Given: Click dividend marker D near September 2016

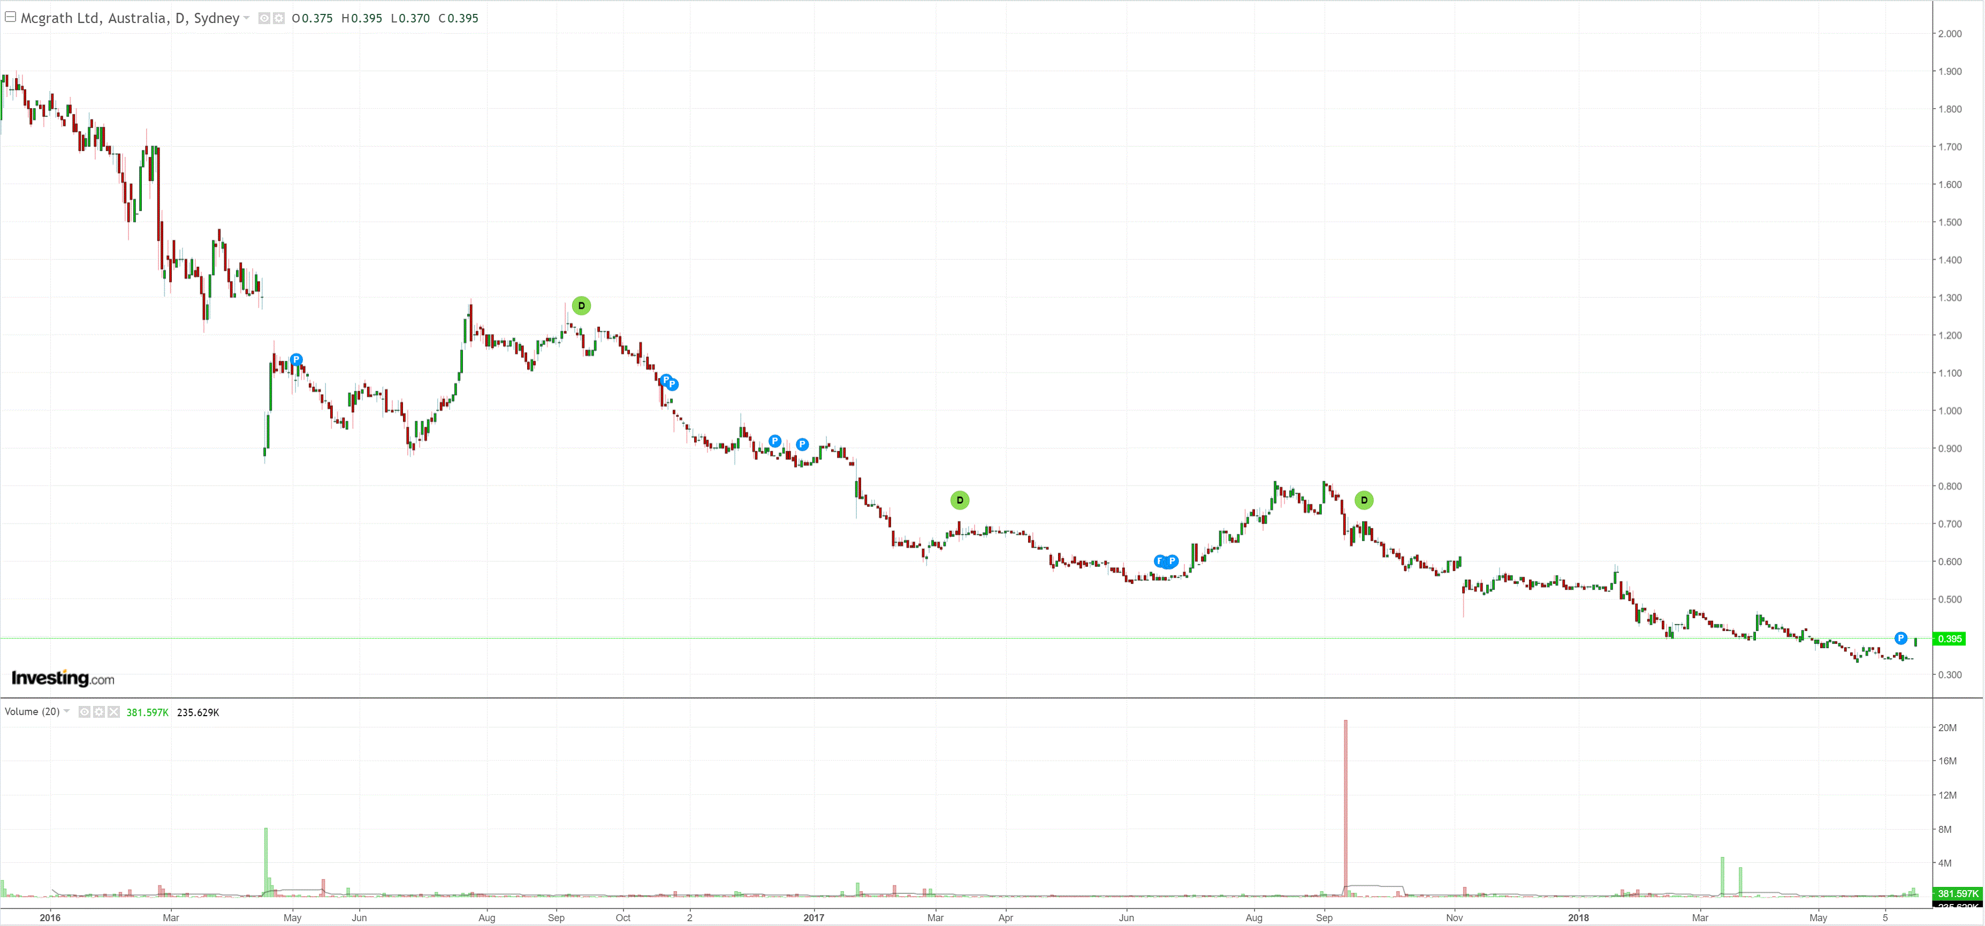Looking at the screenshot, I should pyautogui.click(x=582, y=306).
